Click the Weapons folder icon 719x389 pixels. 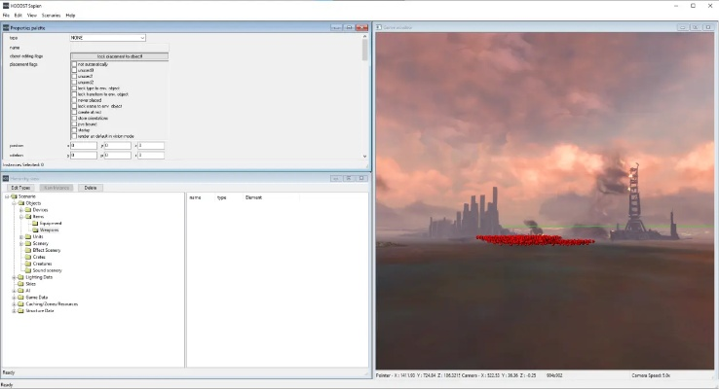coord(35,230)
